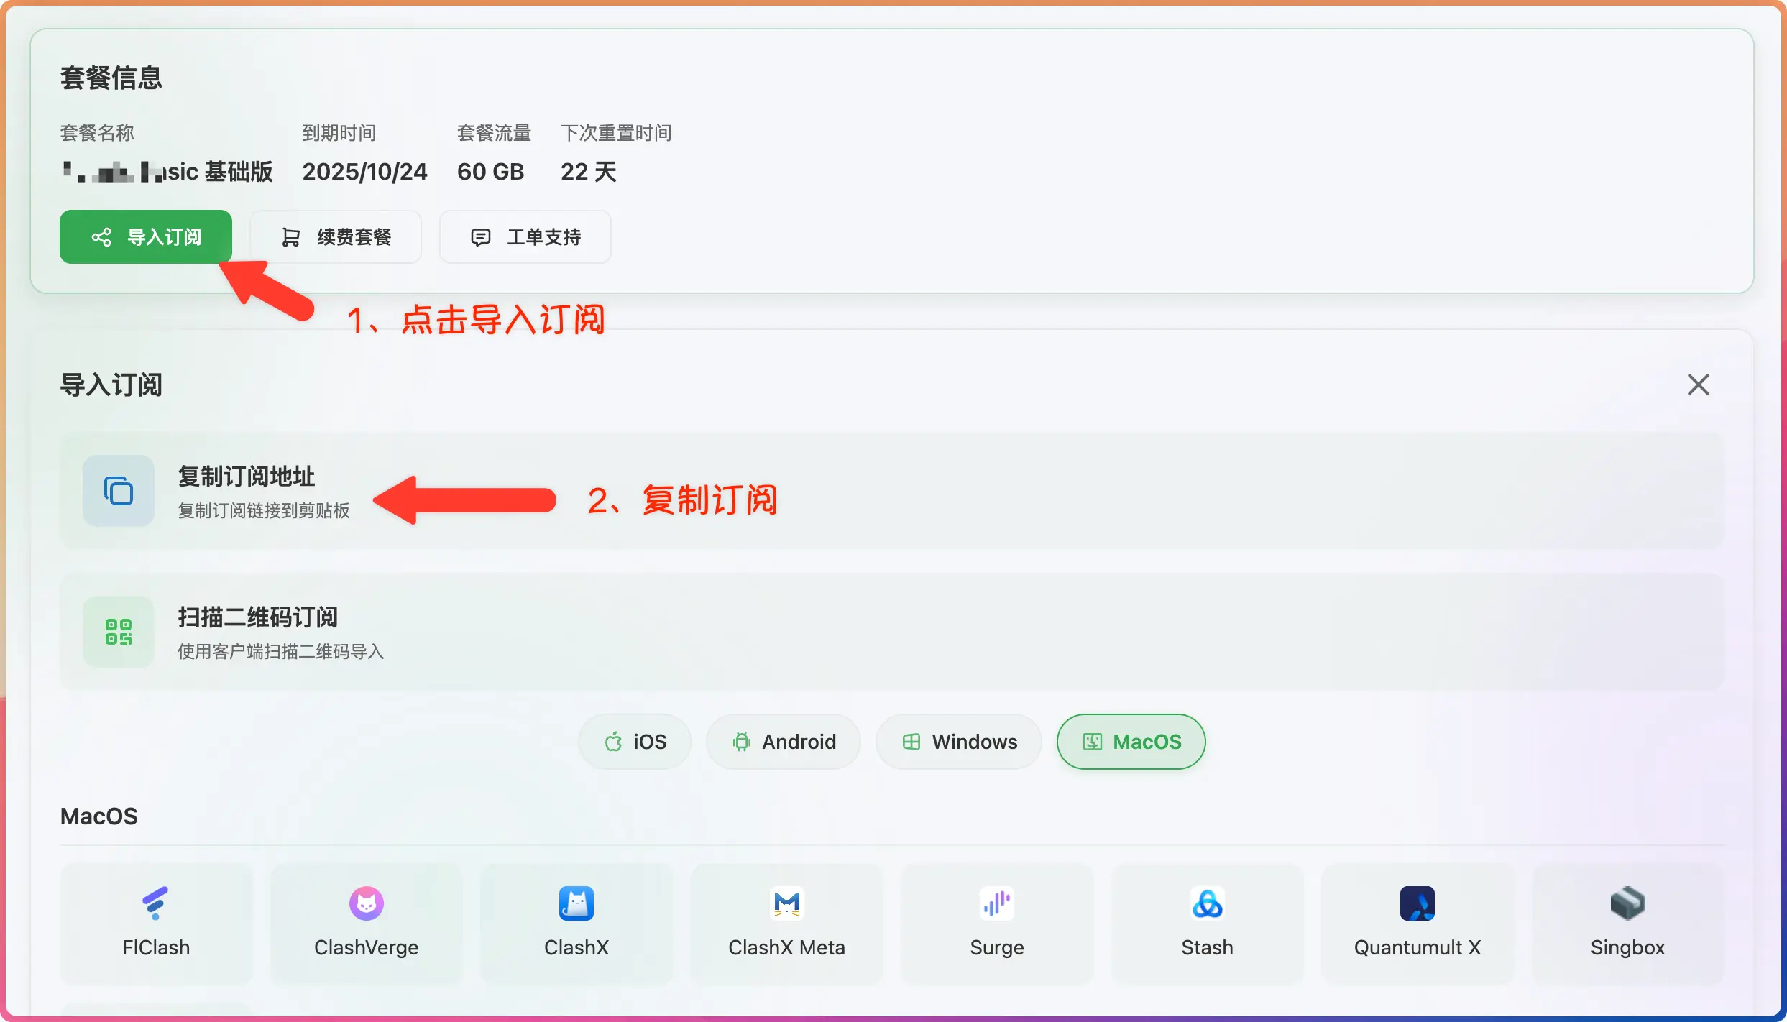The image size is (1787, 1022).
Task: Click the QR code scan icon
Action: tap(119, 632)
